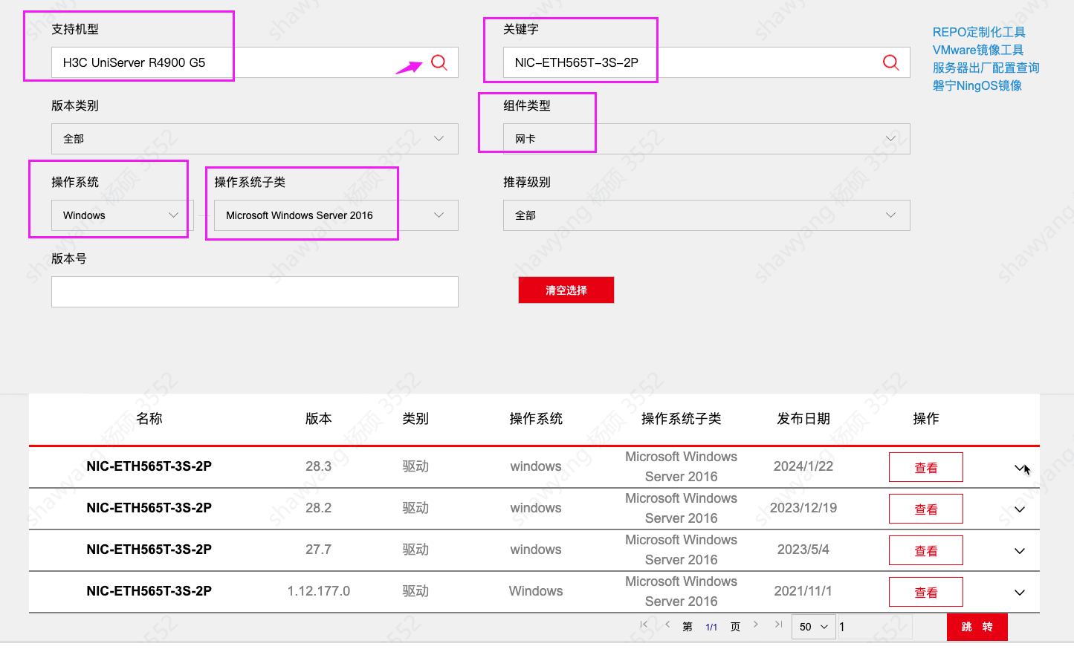Click 查看 for version 28.3
1074x652 pixels.
[x=926, y=467]
